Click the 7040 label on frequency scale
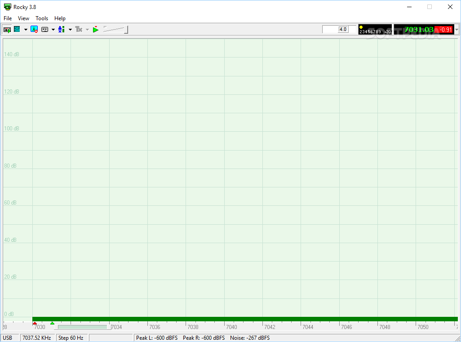 [x=232, y=327]
